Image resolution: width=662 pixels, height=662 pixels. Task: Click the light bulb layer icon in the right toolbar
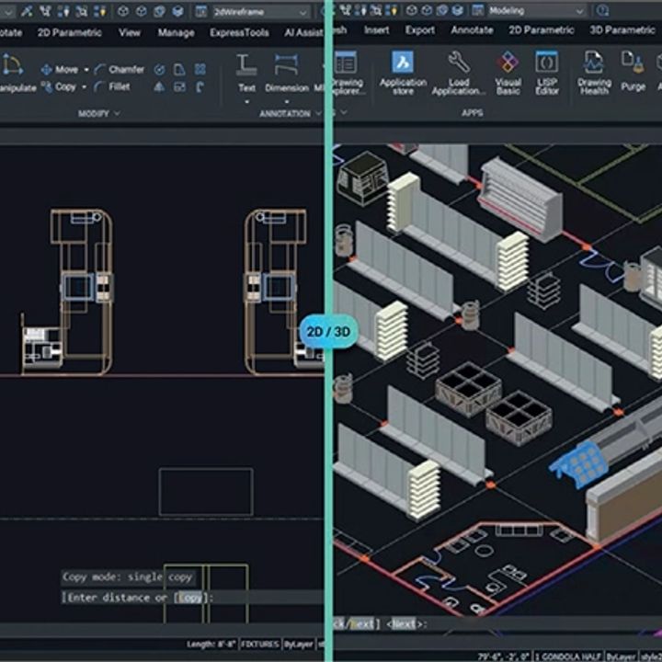[394, 10]
